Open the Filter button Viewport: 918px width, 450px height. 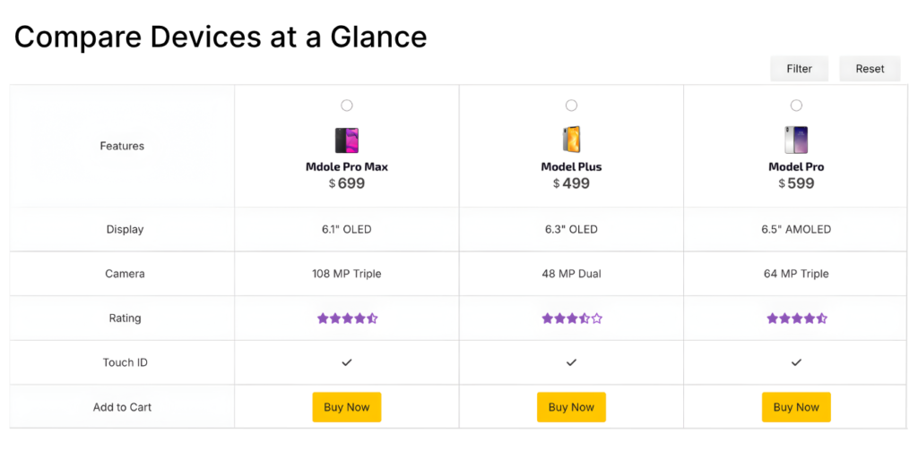coord(799,69)
